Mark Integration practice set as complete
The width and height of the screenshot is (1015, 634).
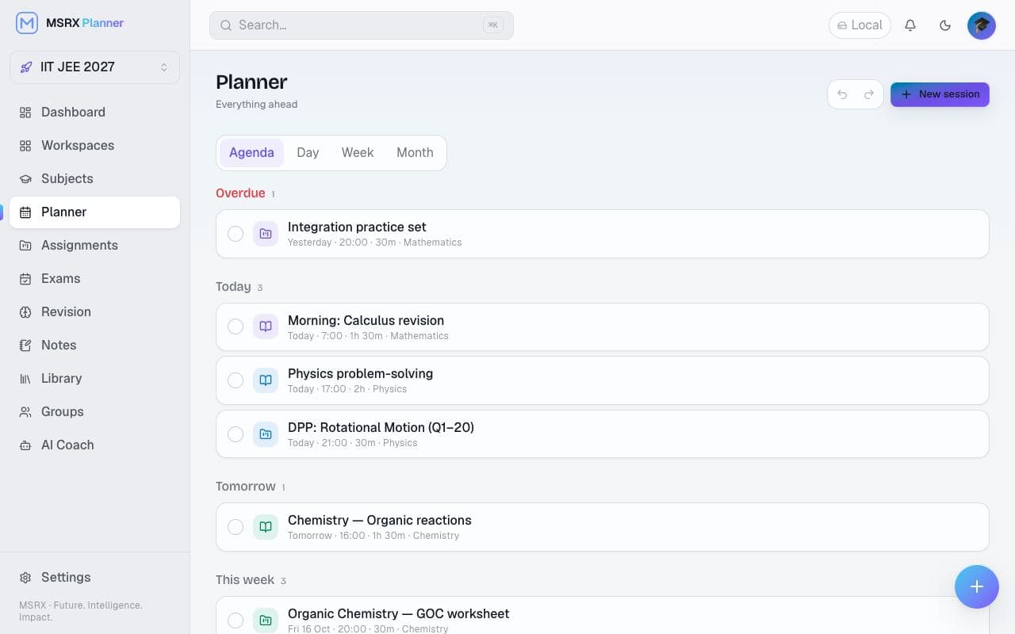pyautogui.click(x=236, y=234)
